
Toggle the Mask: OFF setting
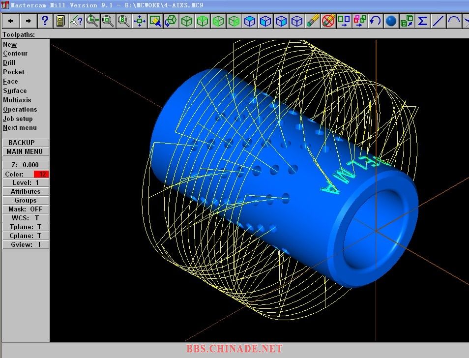(26, 209)
